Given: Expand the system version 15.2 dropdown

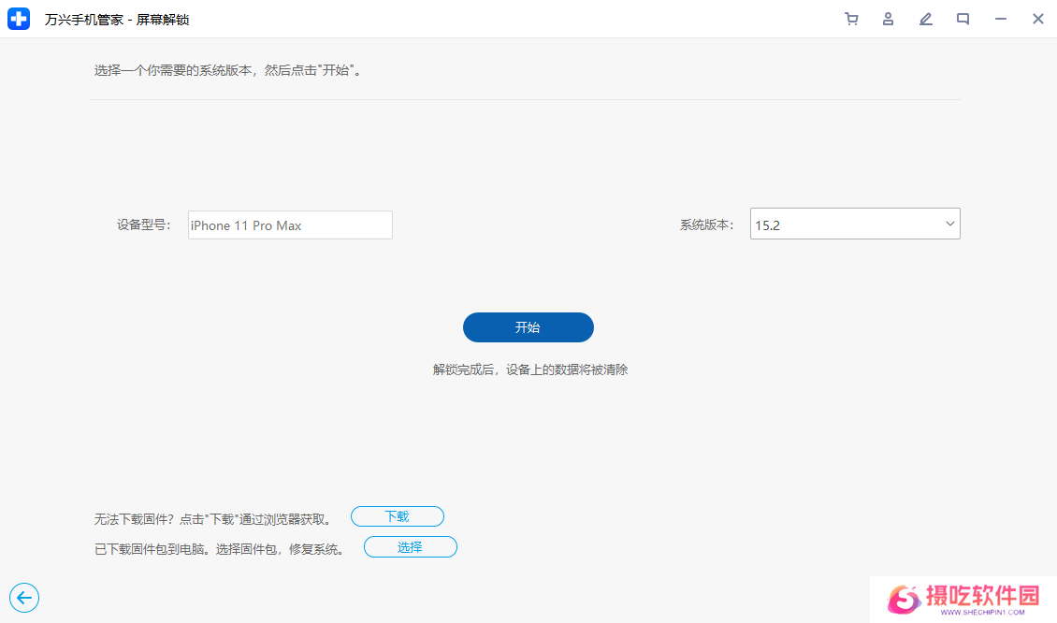Looking at the screenshot, I should click(x=855, y=224).
